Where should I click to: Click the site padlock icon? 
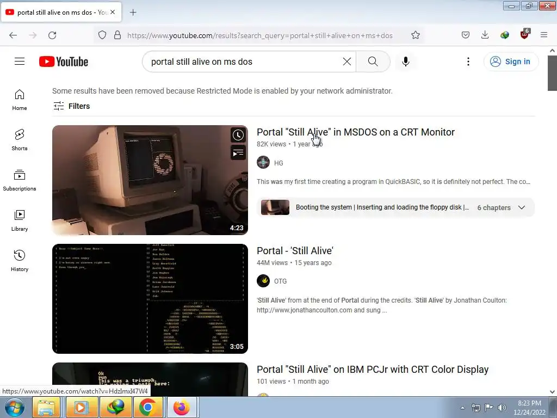coord(117,35)
